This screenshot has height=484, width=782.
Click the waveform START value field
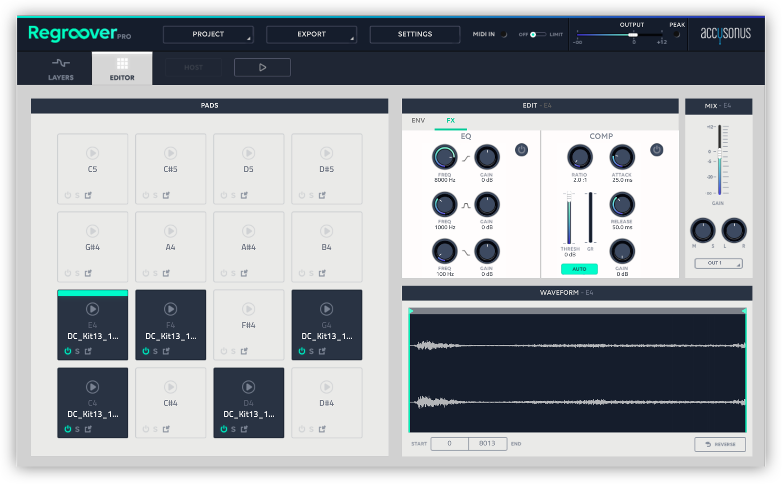tap(449, 443)
